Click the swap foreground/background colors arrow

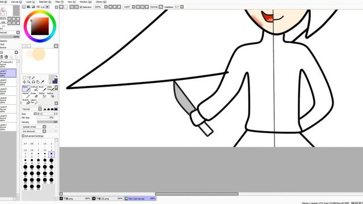click(56, 76)
